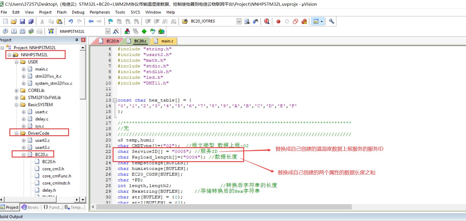
Task: Save the current file
Action: tap(22, 21)
